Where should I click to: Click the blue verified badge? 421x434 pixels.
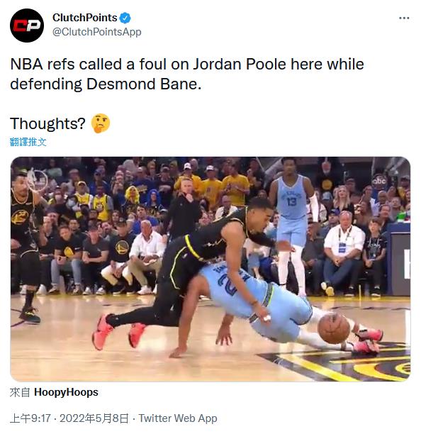[x=125, y=18]
